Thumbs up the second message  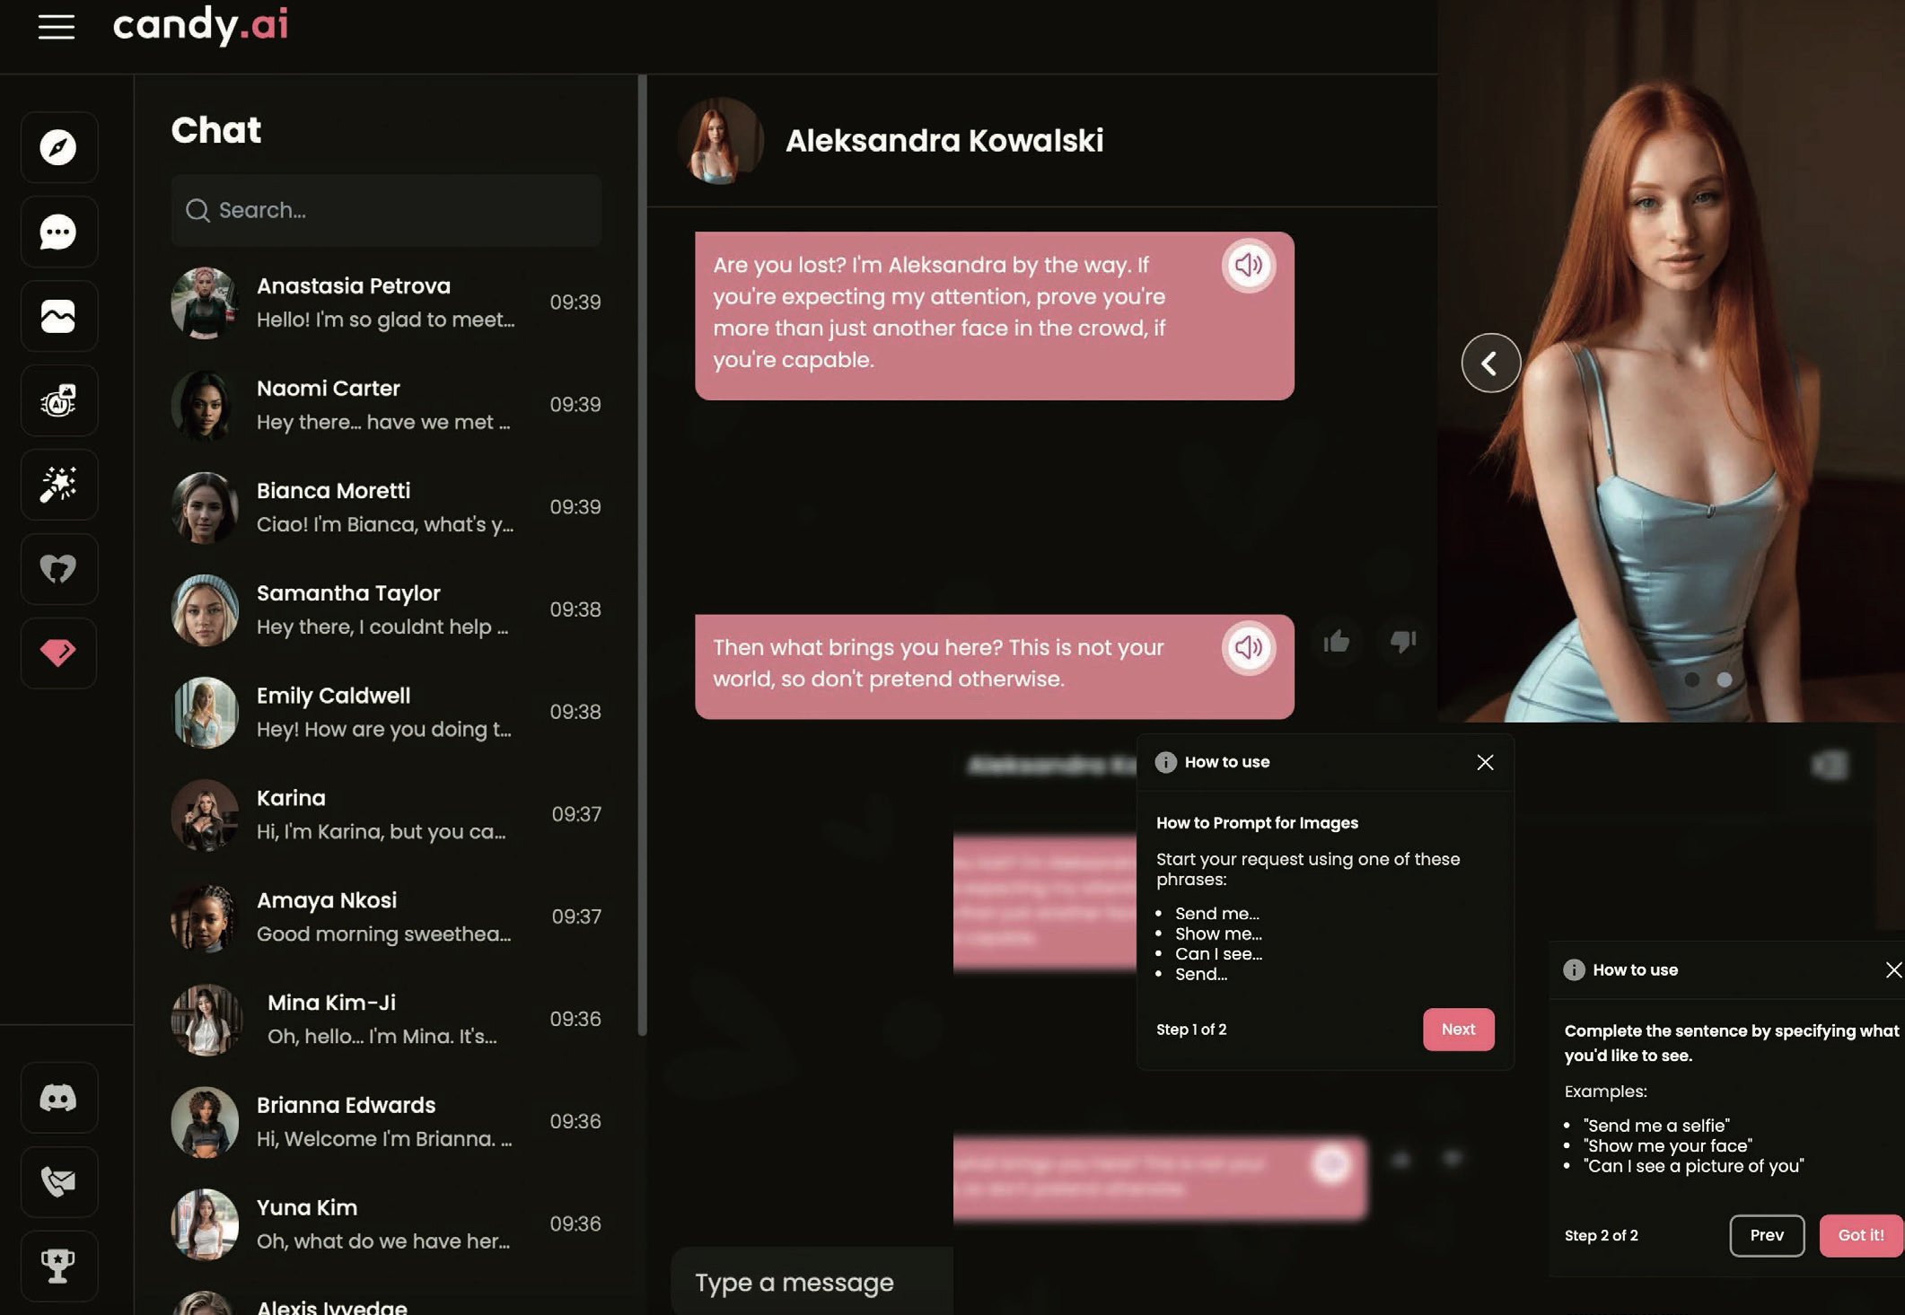point(1336,642)
